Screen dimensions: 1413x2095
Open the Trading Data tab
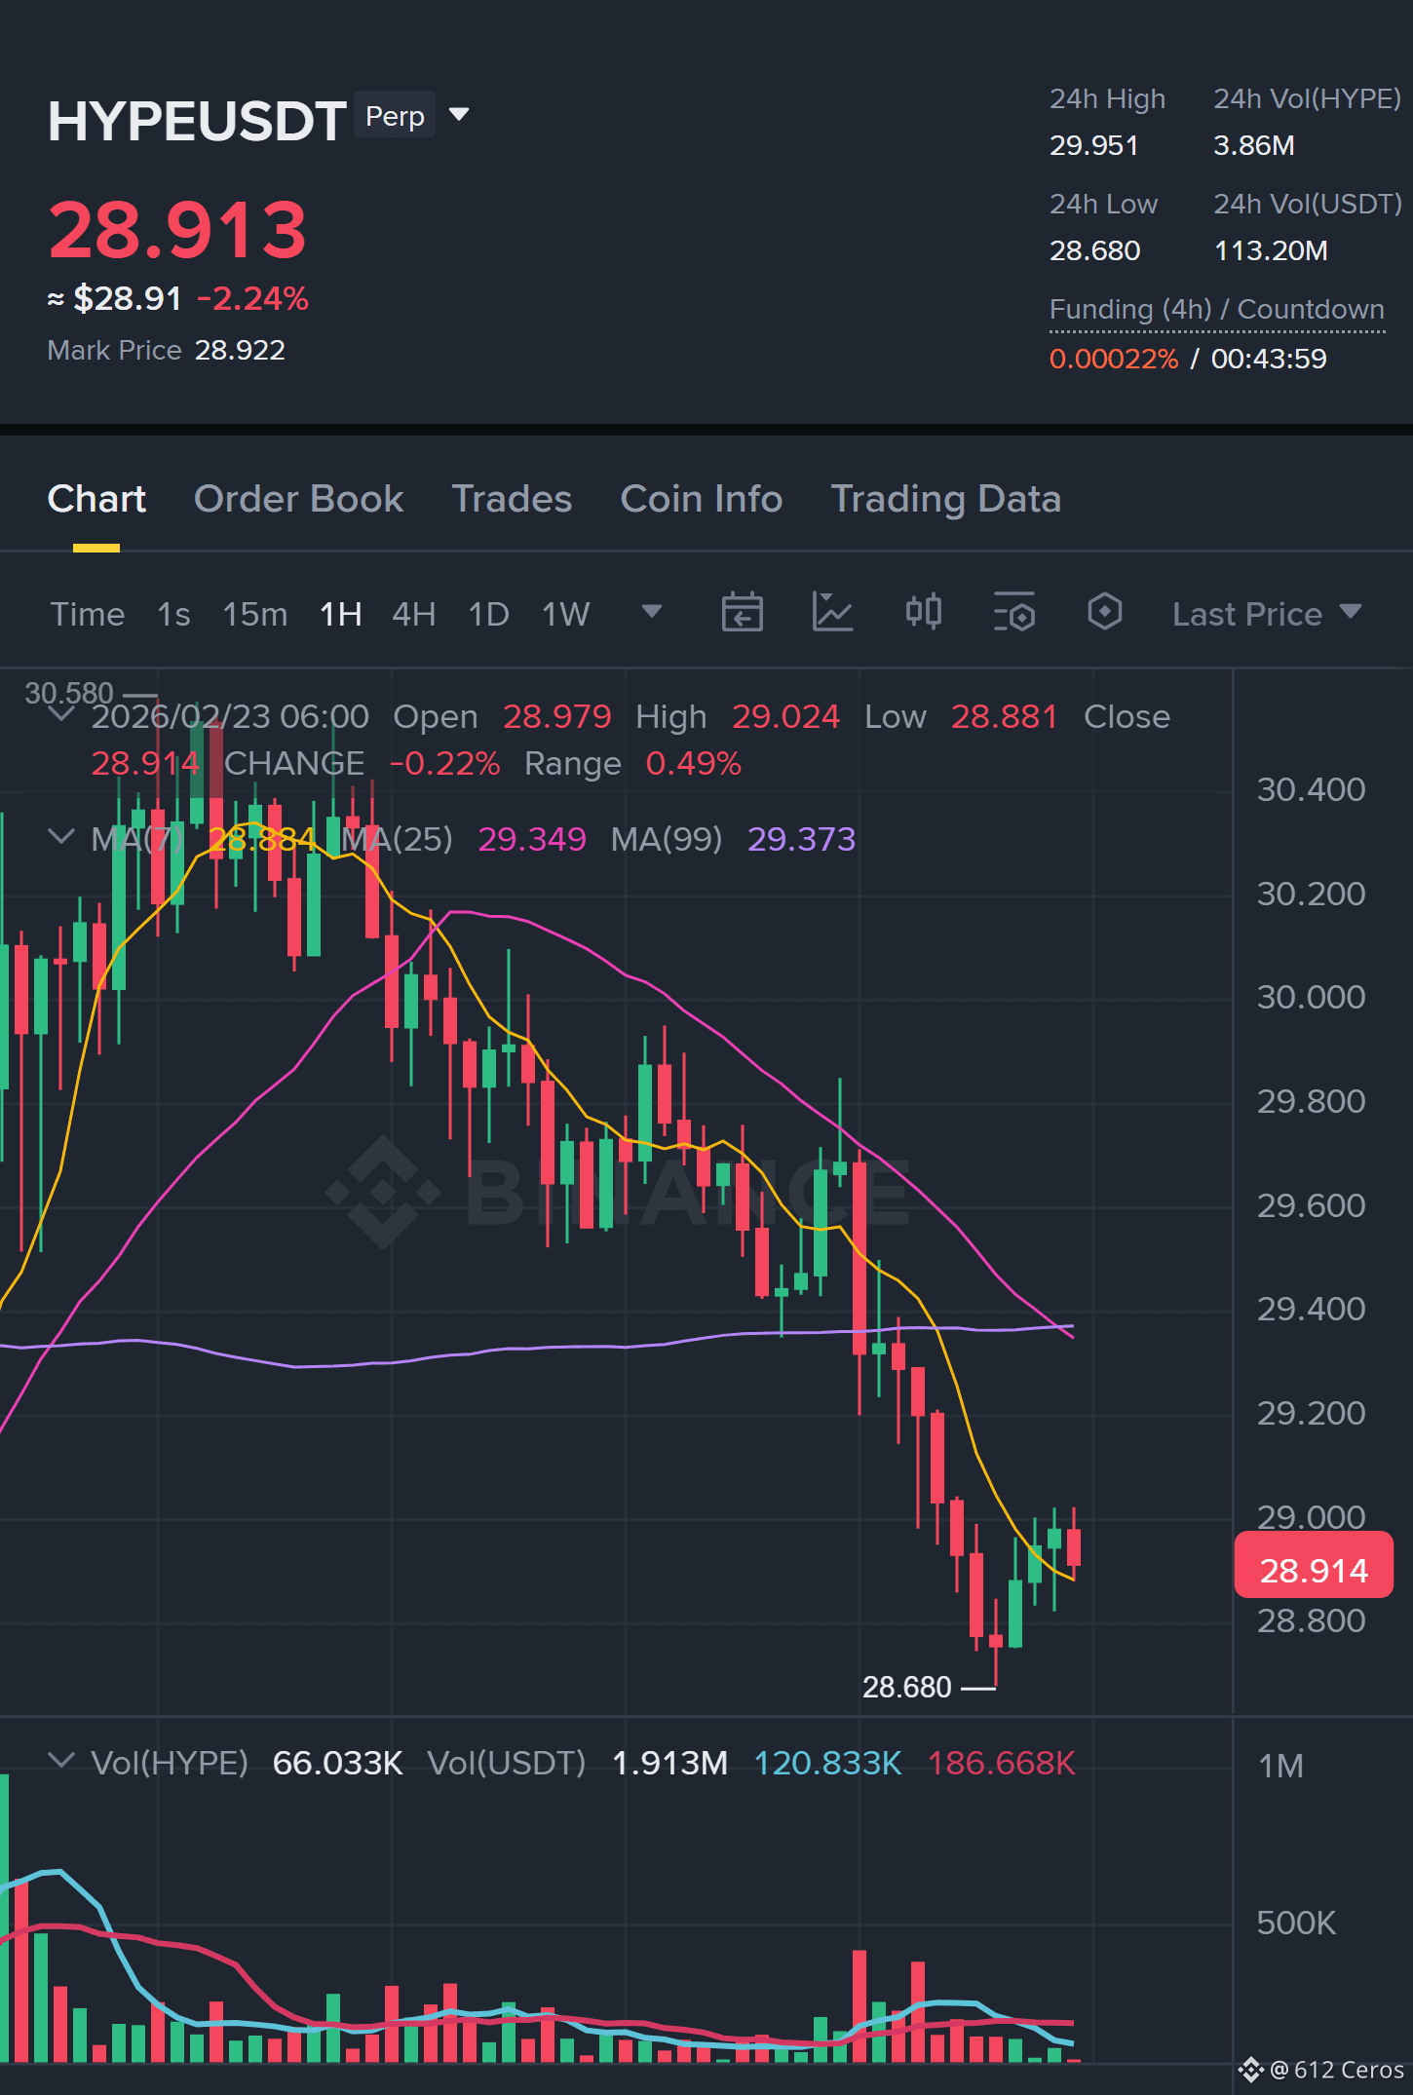coord(945,499)
